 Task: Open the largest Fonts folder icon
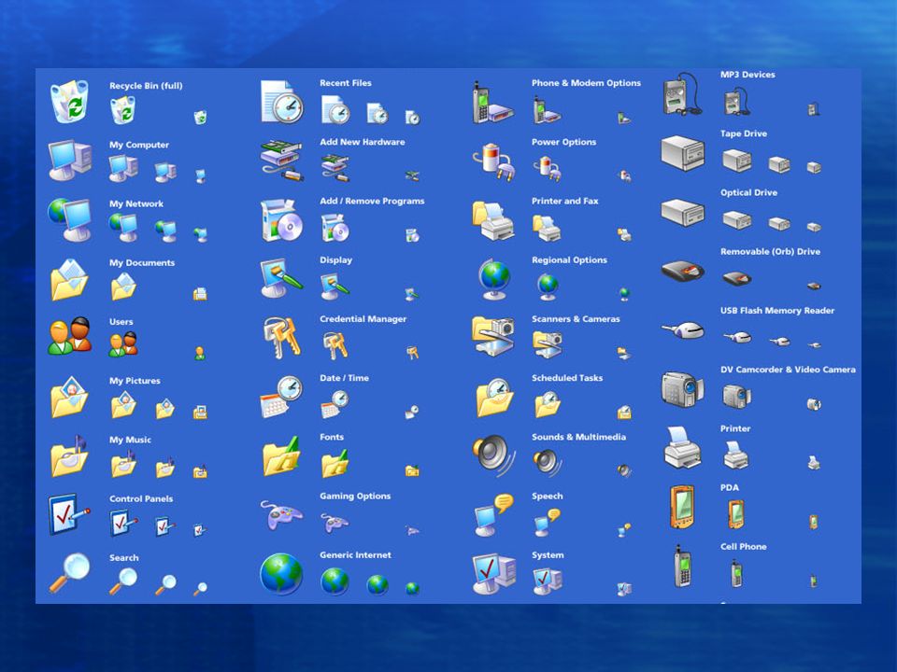[282, 456]
